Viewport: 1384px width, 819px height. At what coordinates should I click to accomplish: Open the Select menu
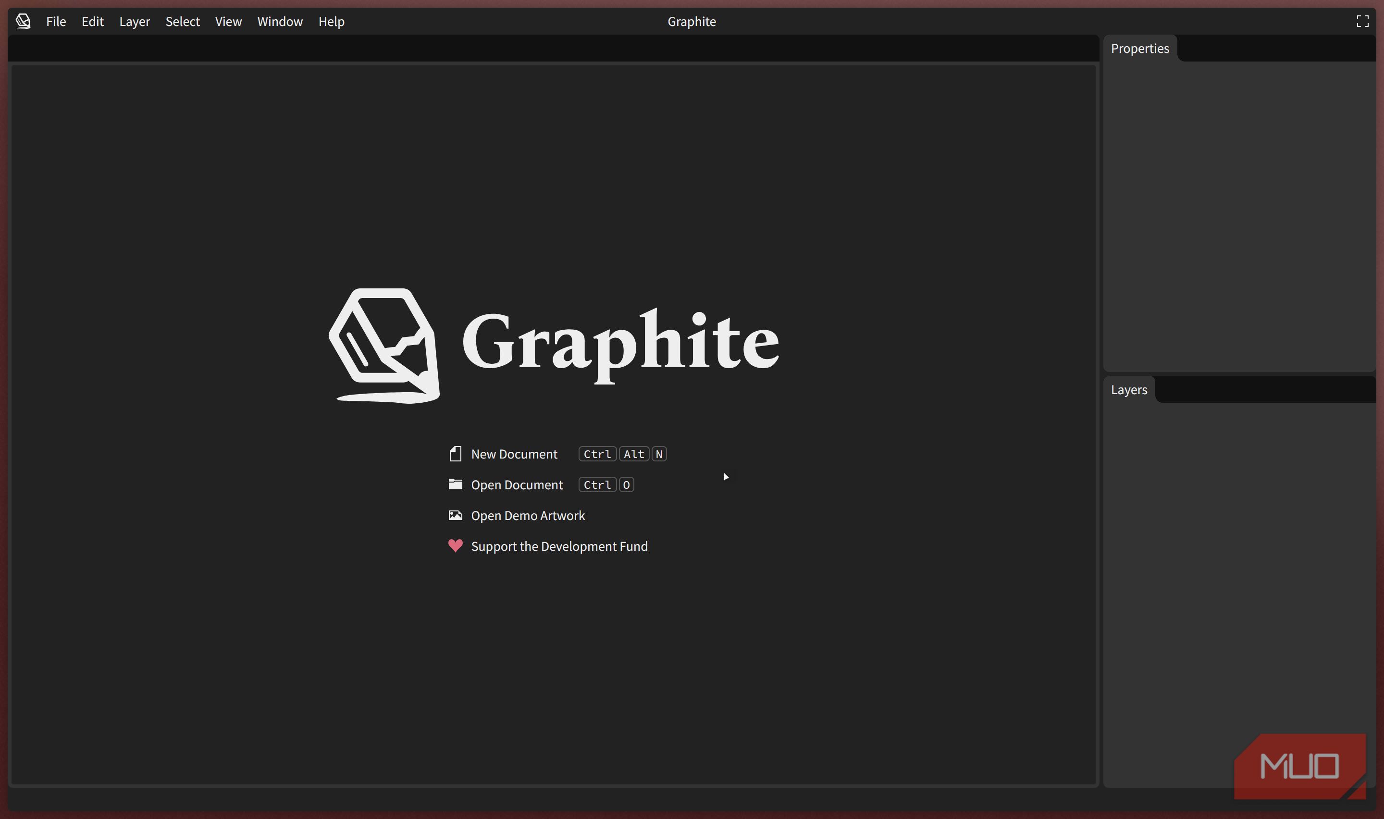(183, 22)
